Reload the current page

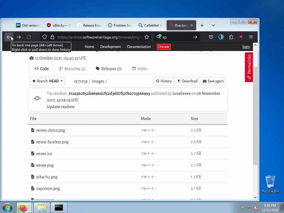tap(29, 37)
